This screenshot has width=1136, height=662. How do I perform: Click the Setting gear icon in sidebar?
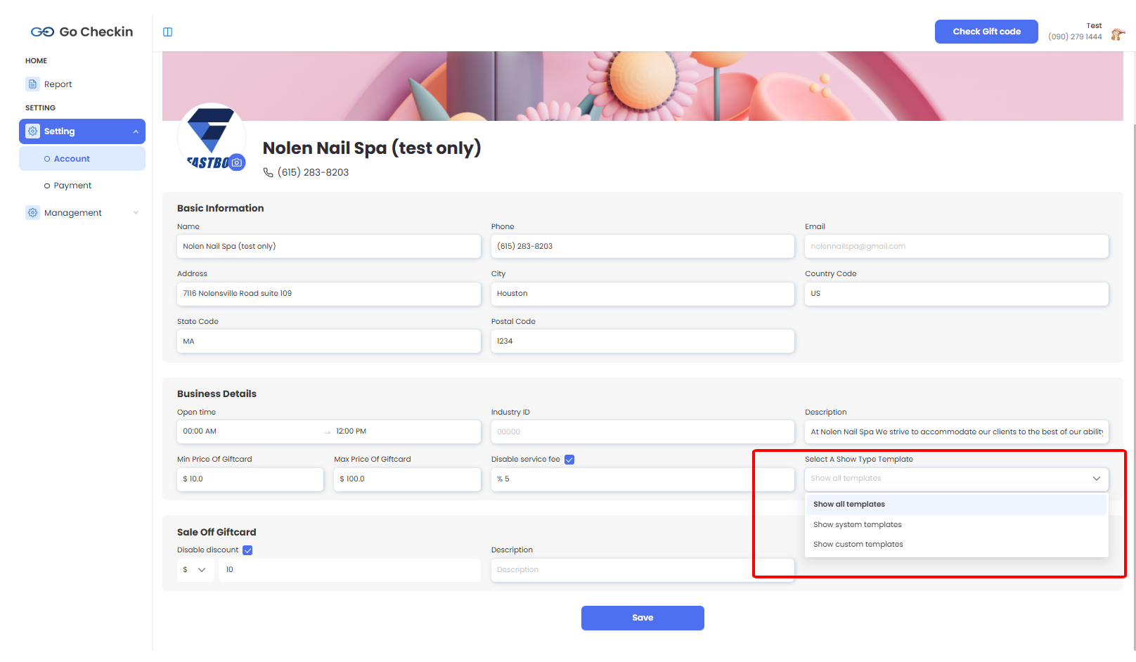click(32, 131)
